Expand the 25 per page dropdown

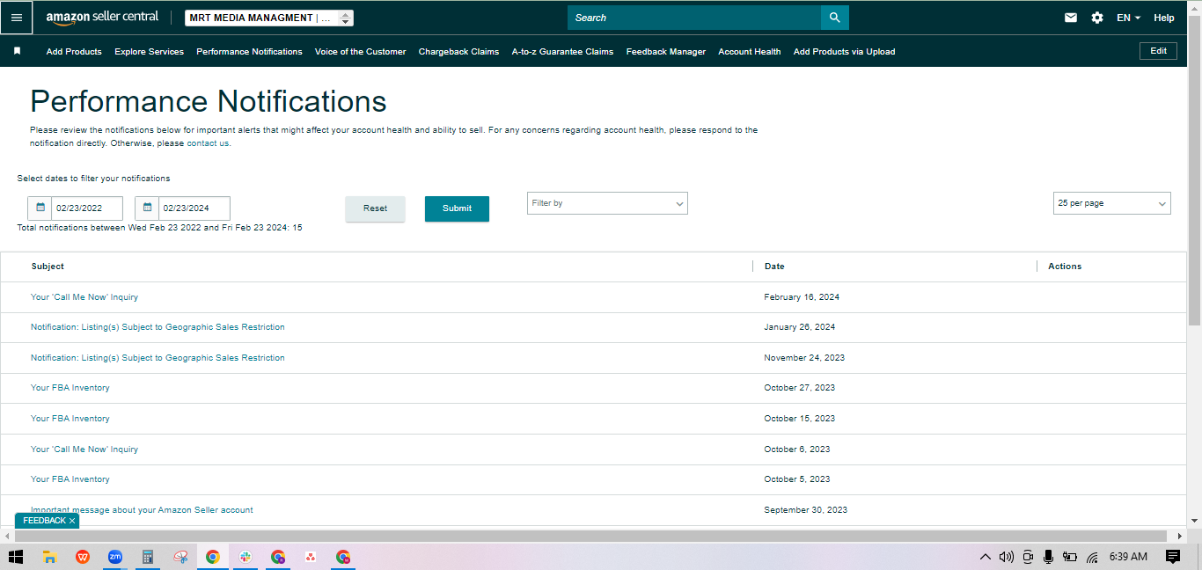(x=1112, y=203)
